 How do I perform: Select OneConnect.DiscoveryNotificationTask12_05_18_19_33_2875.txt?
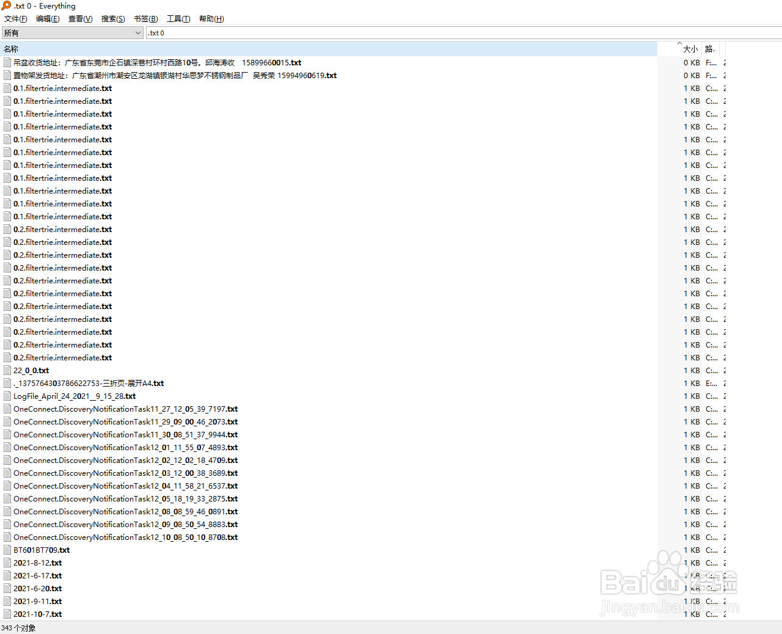coord(126,499)
